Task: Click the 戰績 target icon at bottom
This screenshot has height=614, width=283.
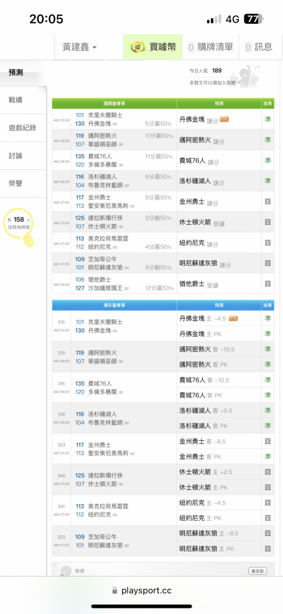Action: click(x=66, y=571)
